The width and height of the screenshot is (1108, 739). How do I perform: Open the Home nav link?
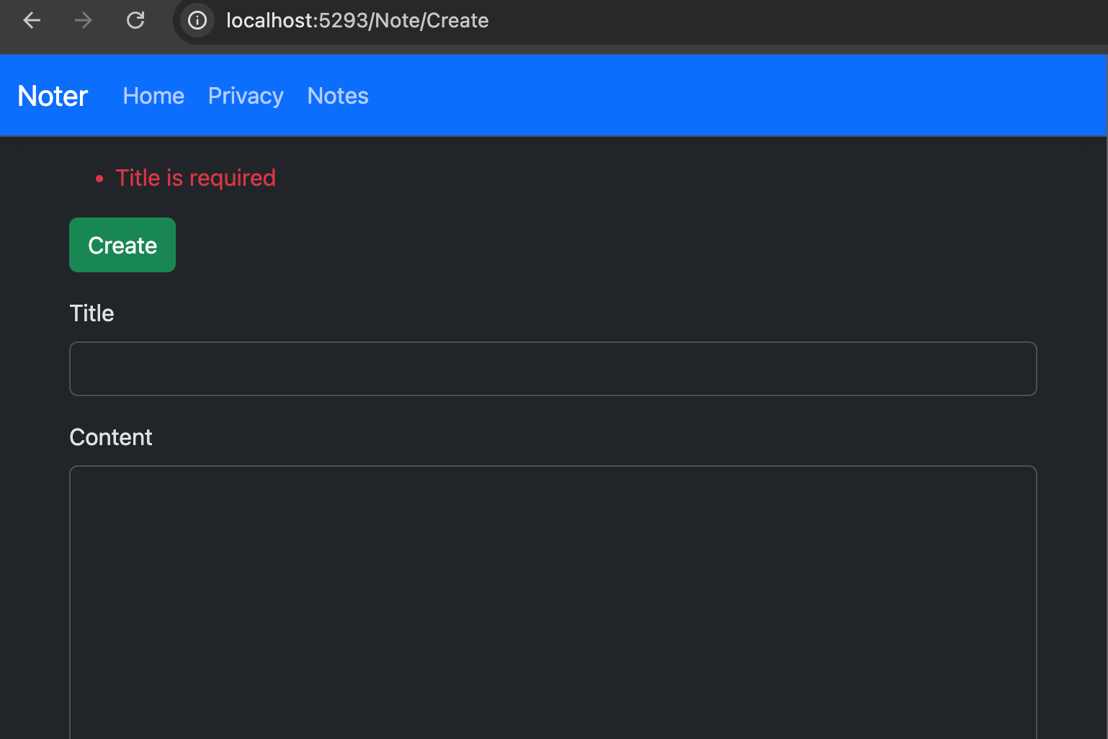(x=153, y=96)
